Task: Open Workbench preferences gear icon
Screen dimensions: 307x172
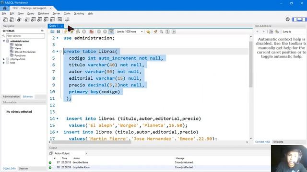Action: click(x=288, y=19)
